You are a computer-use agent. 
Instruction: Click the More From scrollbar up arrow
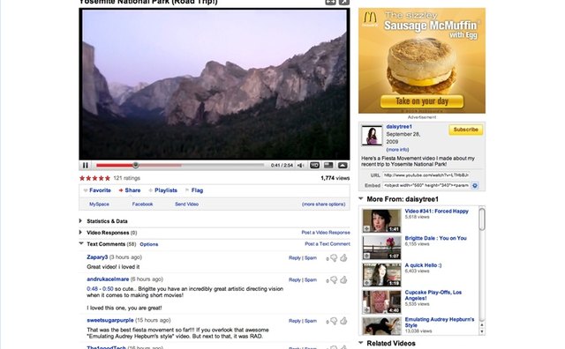(482, 325)
